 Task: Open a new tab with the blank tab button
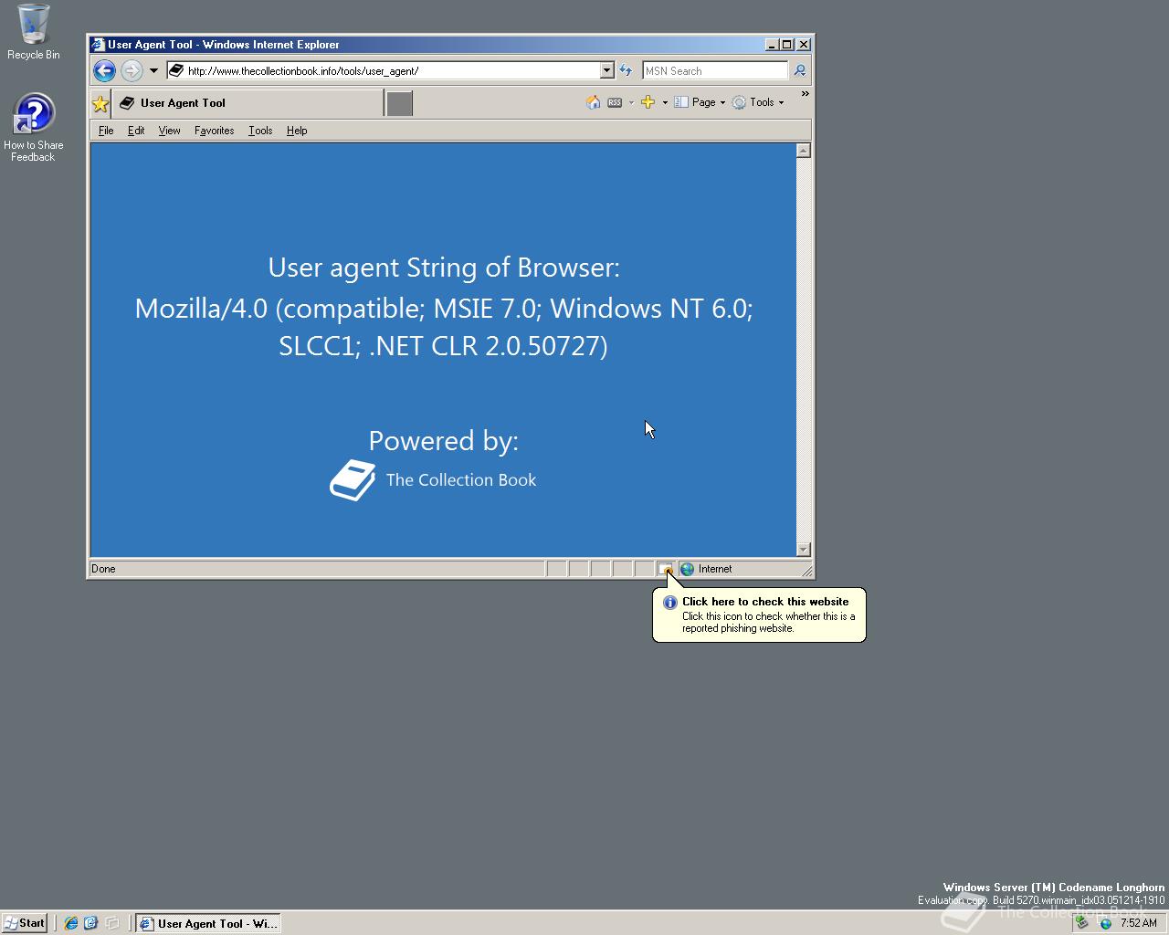(x=399, y=103)
